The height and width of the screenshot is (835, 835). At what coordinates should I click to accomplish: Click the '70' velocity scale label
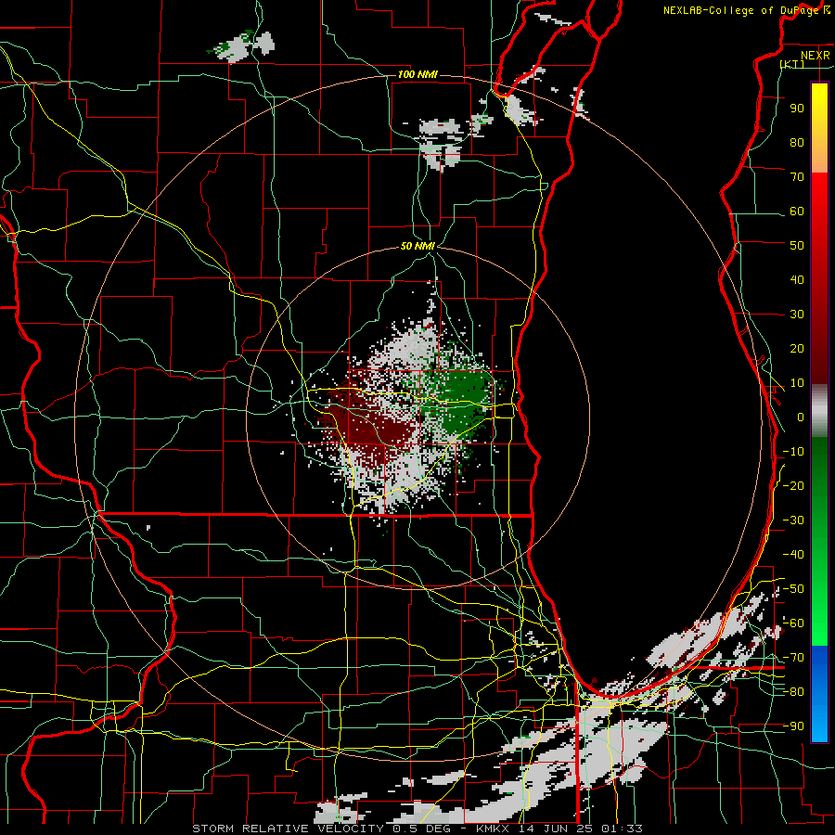coord(797,177)
